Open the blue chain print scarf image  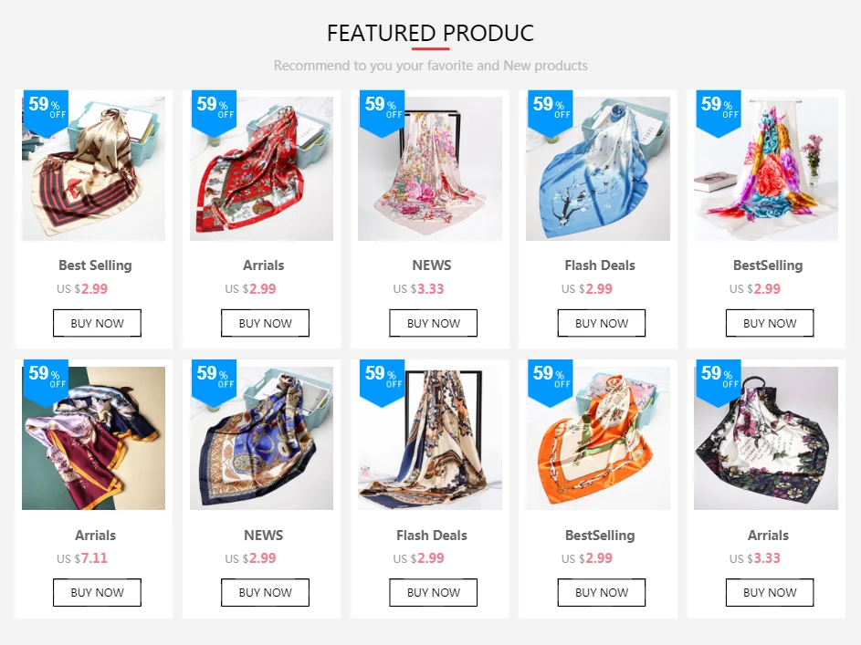point(261,438)
